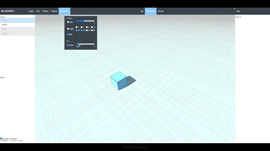
Task: Select the Polyline drawing tool
Action: click(45, 11)
